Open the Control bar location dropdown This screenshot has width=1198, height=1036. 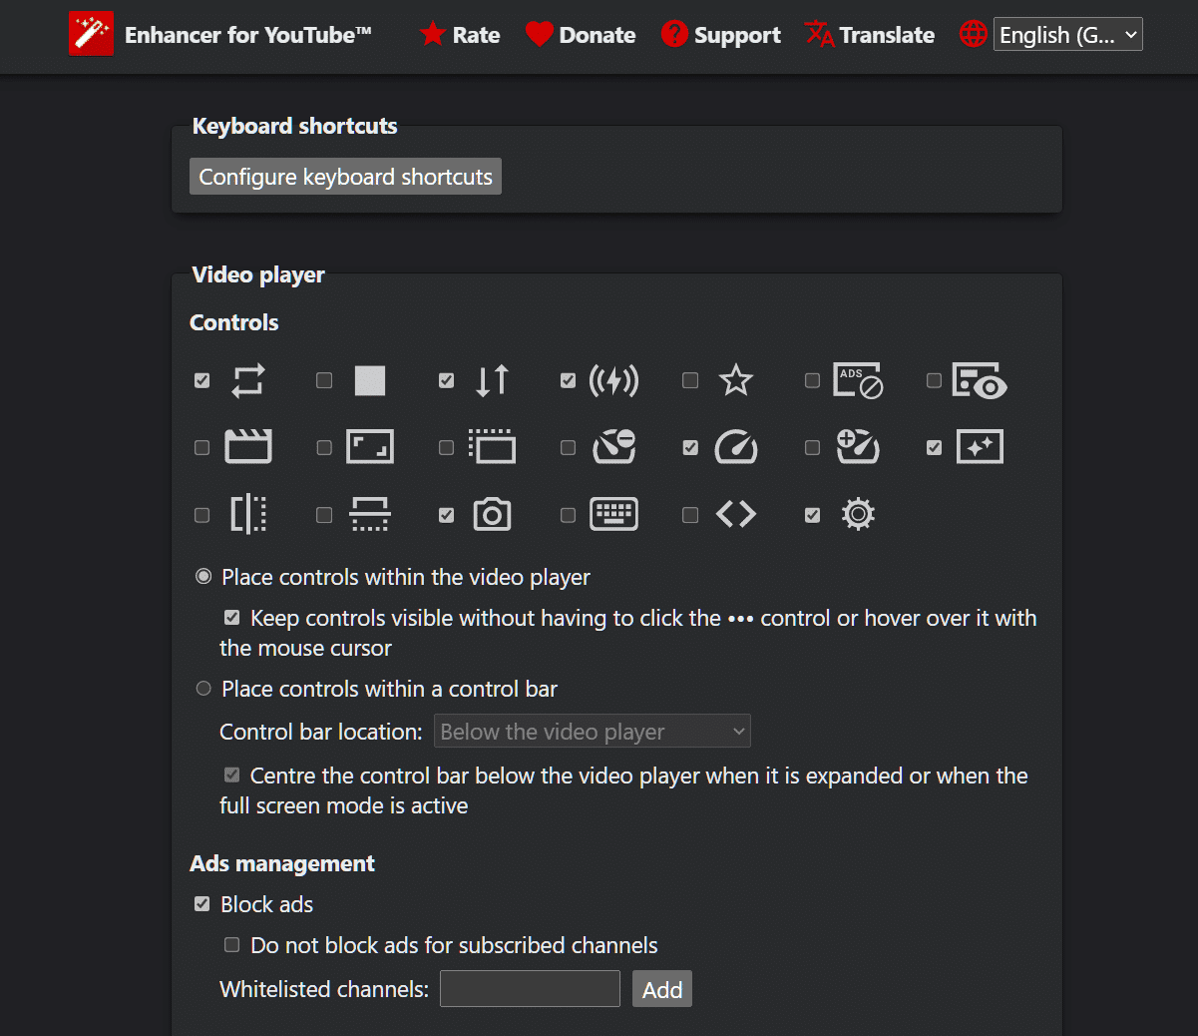[x=592, y=731]
